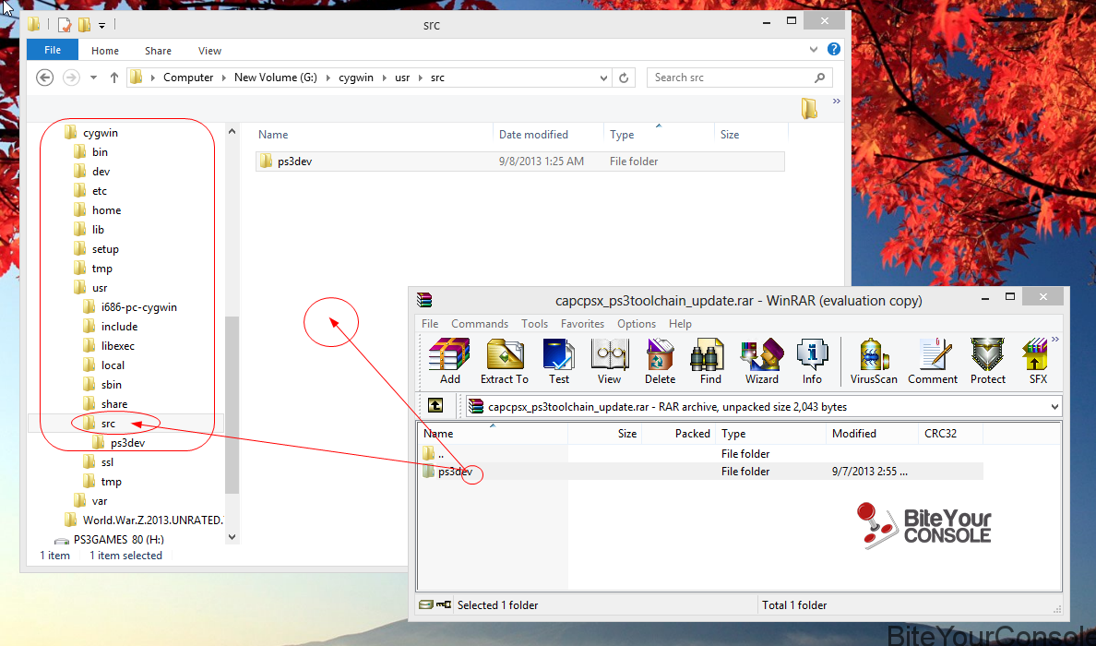Click the Protect archive icon

pyautogui.click(x=988, y=361)
